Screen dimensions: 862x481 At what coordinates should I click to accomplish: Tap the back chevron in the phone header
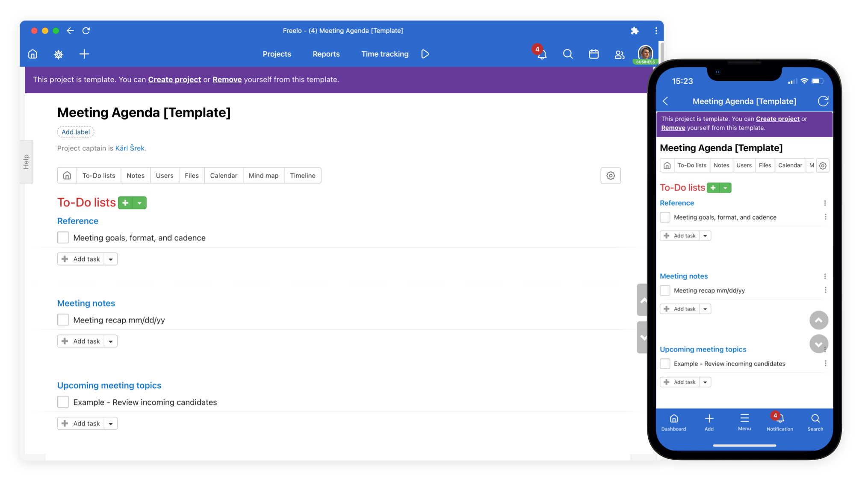click(x=665, y=101)
